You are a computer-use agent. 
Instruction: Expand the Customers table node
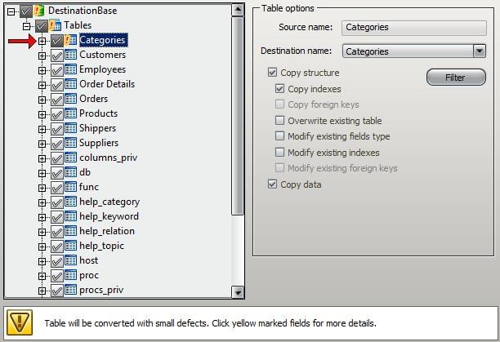[42, 56]
